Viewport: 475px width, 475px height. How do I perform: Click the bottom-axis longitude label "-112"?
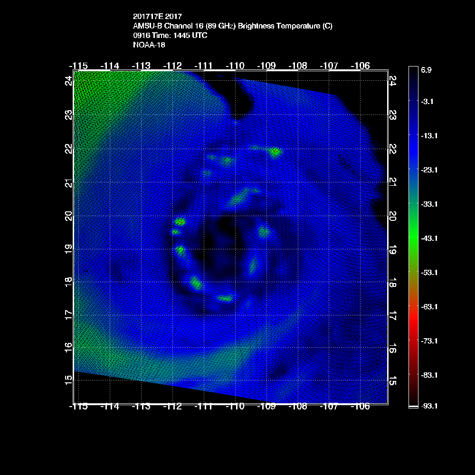click(172, 407)
